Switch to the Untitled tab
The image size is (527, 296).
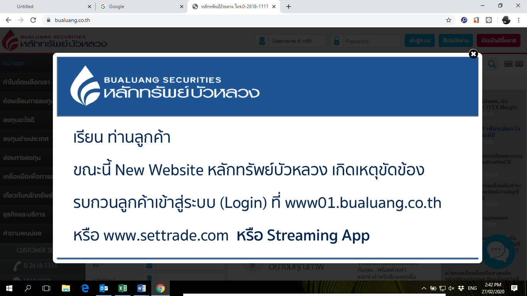coord(48,7)
